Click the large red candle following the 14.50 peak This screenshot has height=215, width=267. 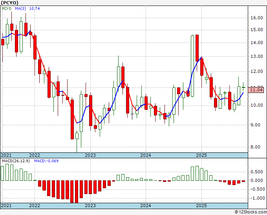[x=197, y=48]
